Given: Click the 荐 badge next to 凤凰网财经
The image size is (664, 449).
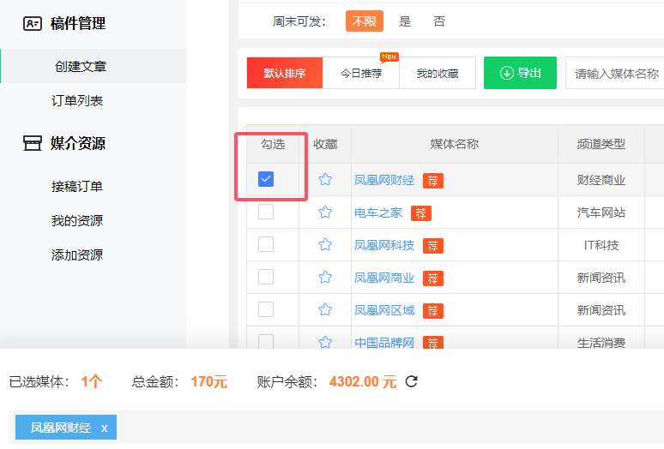Looking at the screenshot, I should coord(433,181).
